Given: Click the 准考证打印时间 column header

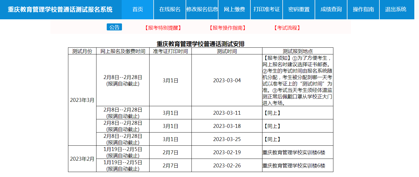Looking at the screenshot, I should [170, 51].
